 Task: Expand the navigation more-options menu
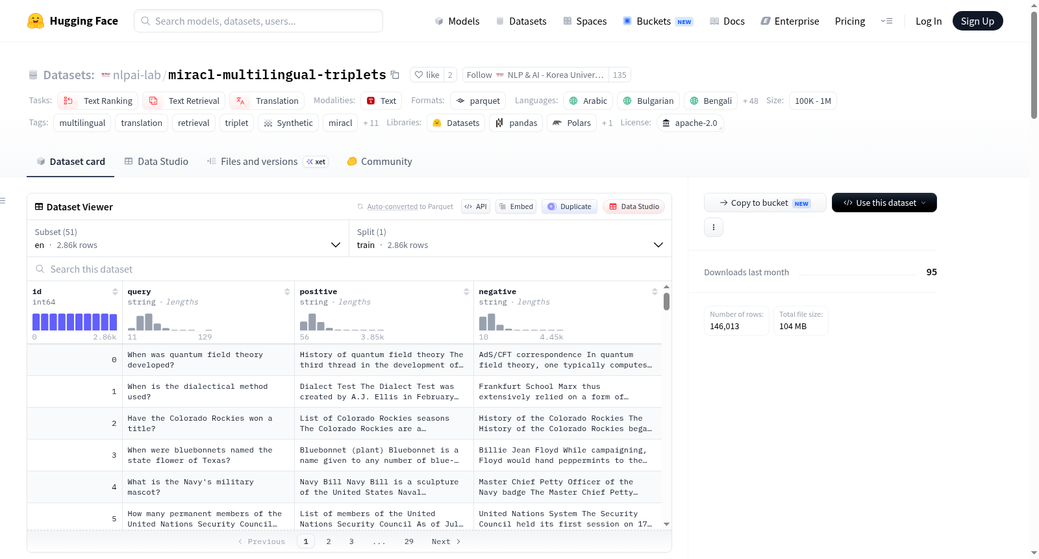[886, 21]
